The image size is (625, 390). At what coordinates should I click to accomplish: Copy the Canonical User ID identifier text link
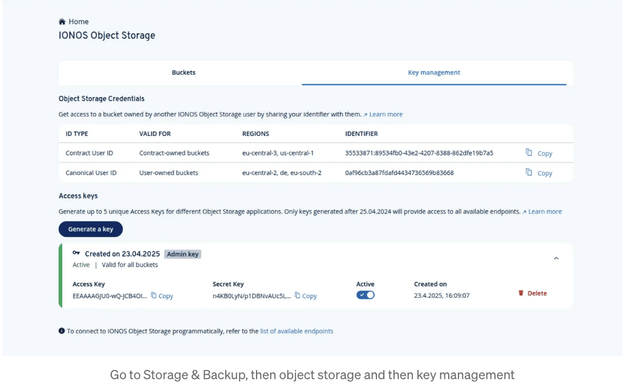(x=545, y=173)
